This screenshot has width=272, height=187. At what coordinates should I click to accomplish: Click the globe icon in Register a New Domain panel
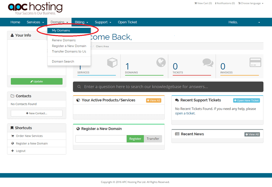click(x=78, y=129)
